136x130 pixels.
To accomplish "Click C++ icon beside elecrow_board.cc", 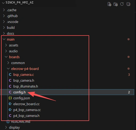I will (x=10, y=104).
